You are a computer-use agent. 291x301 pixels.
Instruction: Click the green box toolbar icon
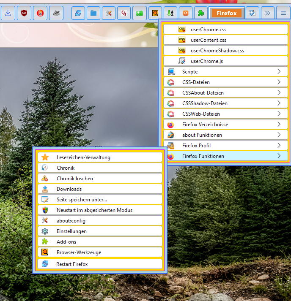click(x=140, y=13)
